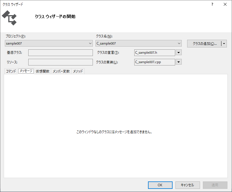This screenshot has height=192, width=232.
Task: Confirm with the OK button
Action: 160,185
